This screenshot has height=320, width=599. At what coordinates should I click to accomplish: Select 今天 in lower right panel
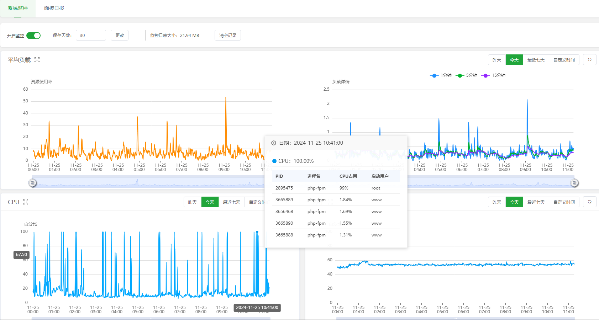coord(514,202)
